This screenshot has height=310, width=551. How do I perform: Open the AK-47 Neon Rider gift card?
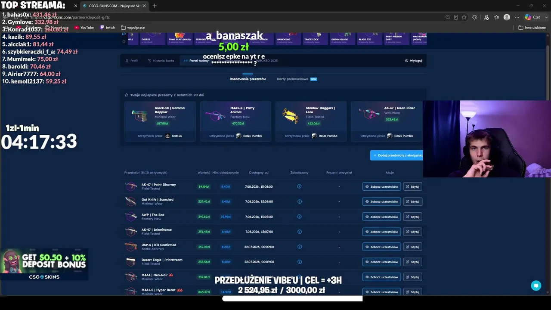387,121
